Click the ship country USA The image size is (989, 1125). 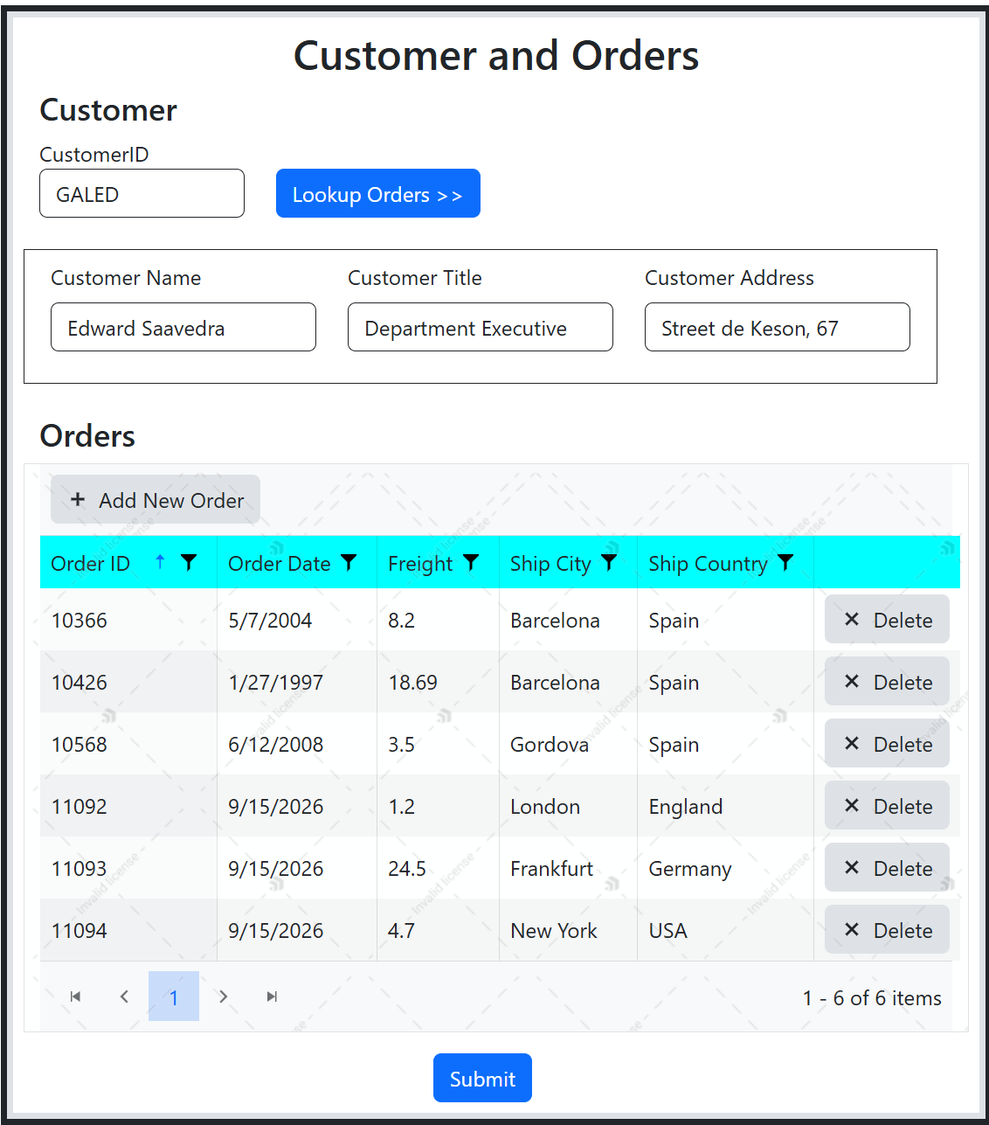click(668, 931)
